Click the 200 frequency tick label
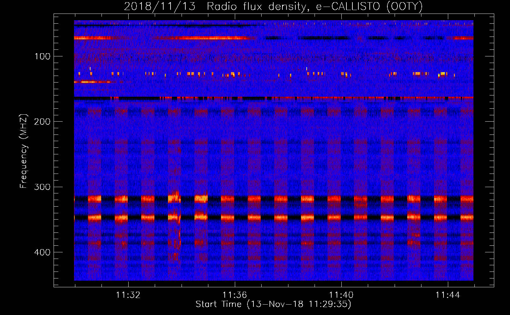This screenshot has height=315, width=510. point(43,122)
